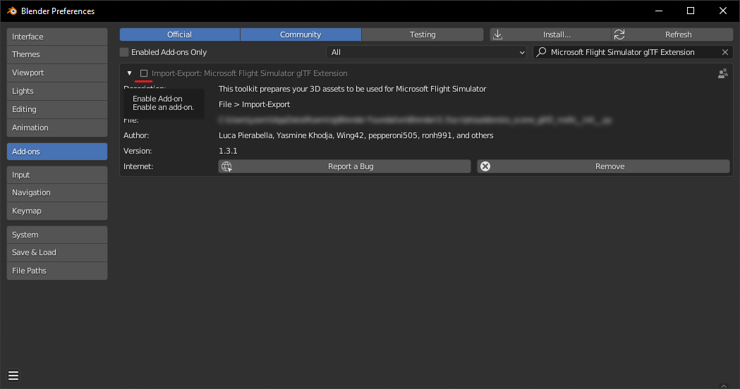Open the System preferences section

click(x=57, y=235)
